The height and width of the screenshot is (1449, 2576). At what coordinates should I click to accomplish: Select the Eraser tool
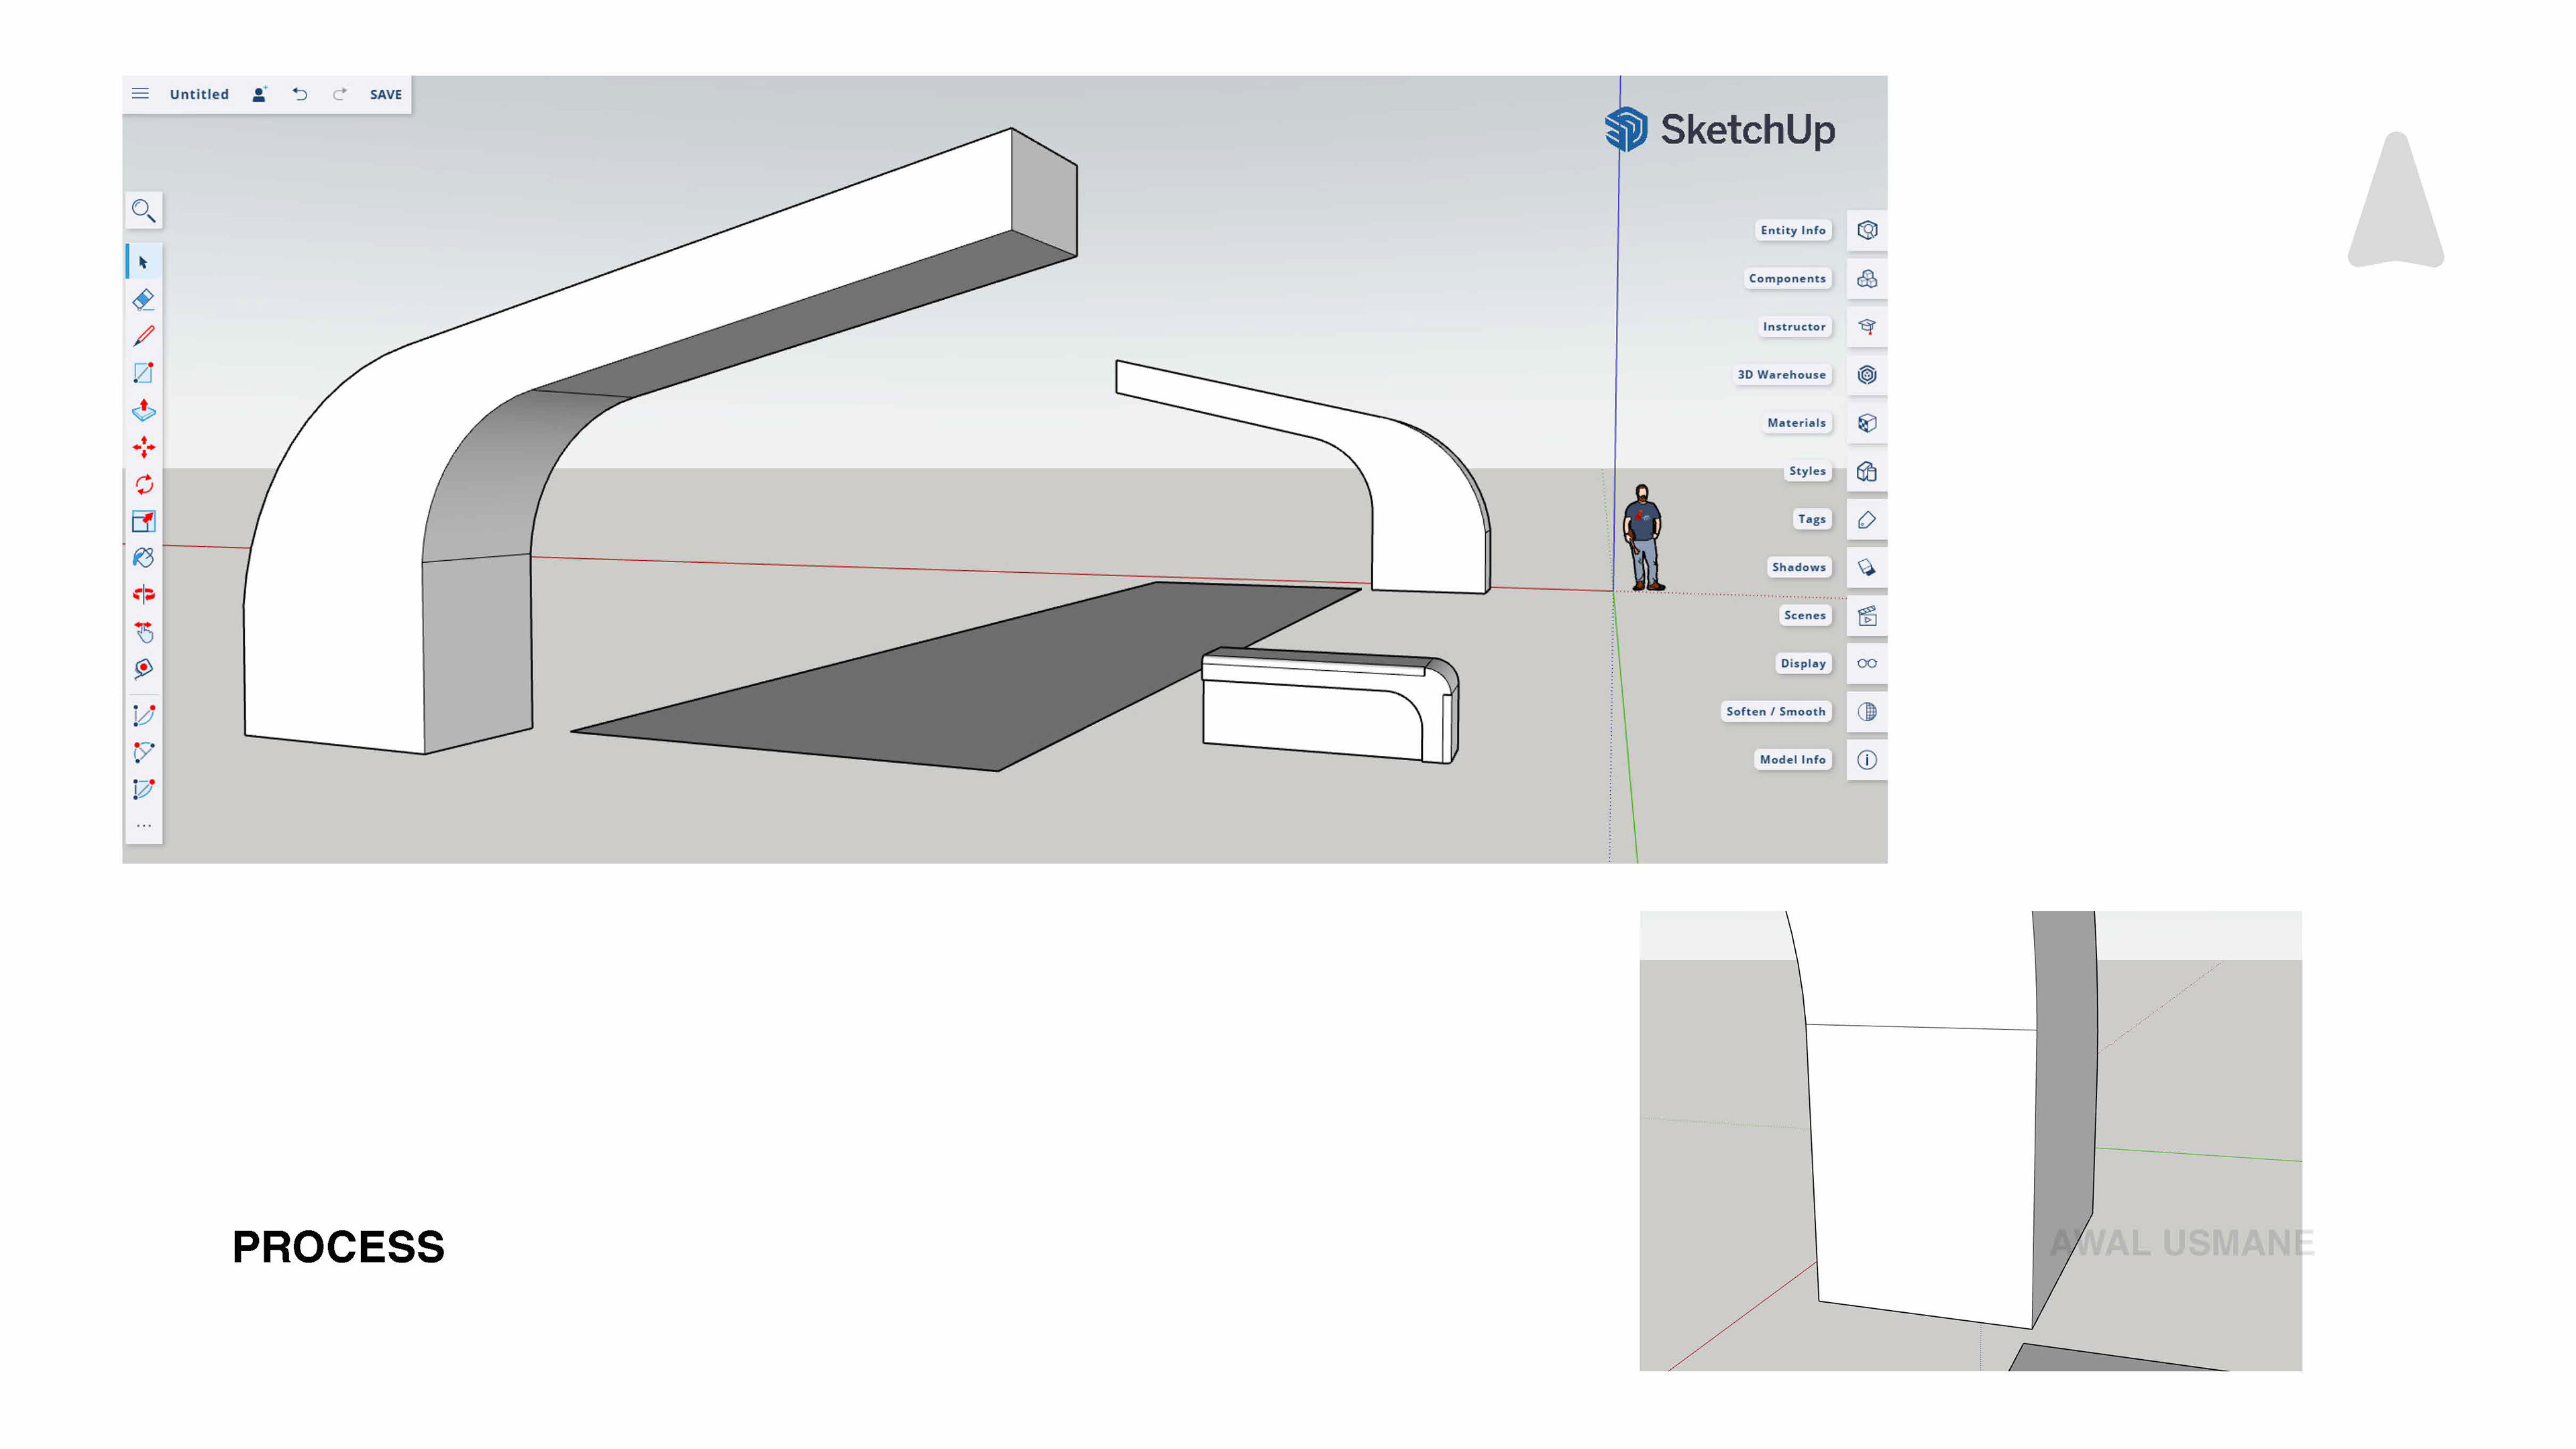(x=143, y=299)
